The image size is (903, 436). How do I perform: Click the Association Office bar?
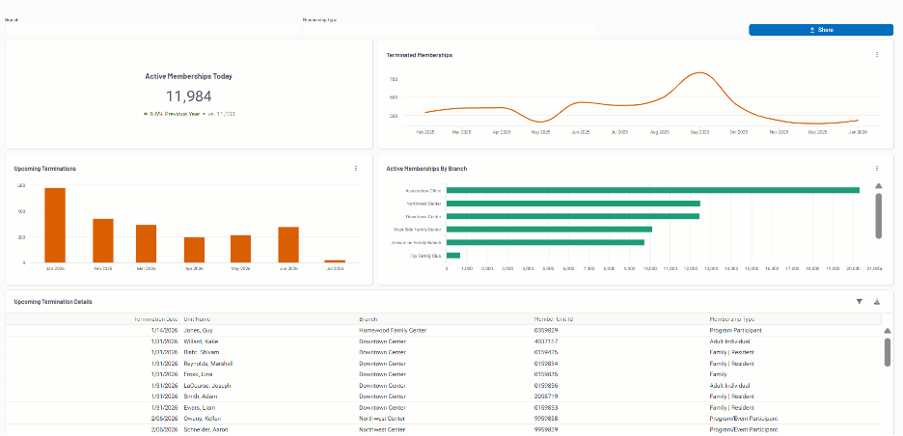pos(652,190)
